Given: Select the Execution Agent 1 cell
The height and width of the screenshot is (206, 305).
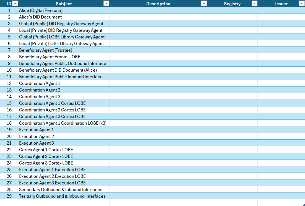Looking at the screenshot, I should 37,130.
